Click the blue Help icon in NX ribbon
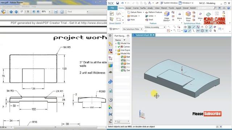Image resolution: width=232 pixels, height=130 pixels. point(229,8)
